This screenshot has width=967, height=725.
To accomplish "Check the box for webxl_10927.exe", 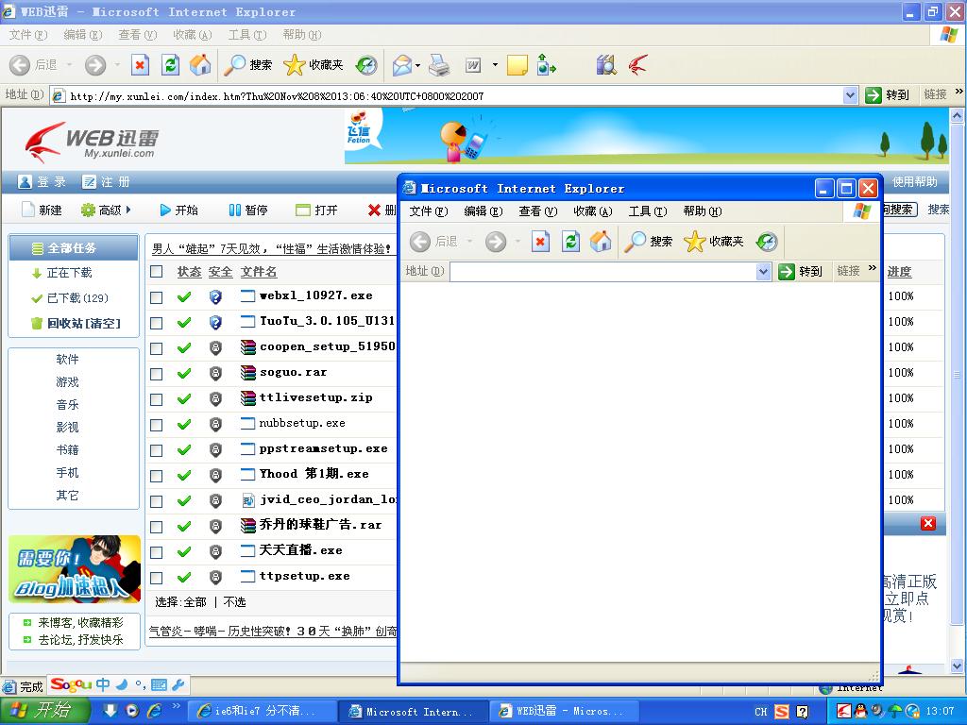I will coord(157,297).
